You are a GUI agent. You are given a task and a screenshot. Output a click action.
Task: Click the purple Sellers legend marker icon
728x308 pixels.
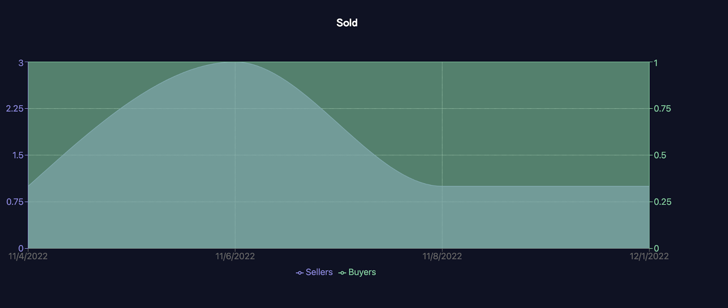pos(299,273)
